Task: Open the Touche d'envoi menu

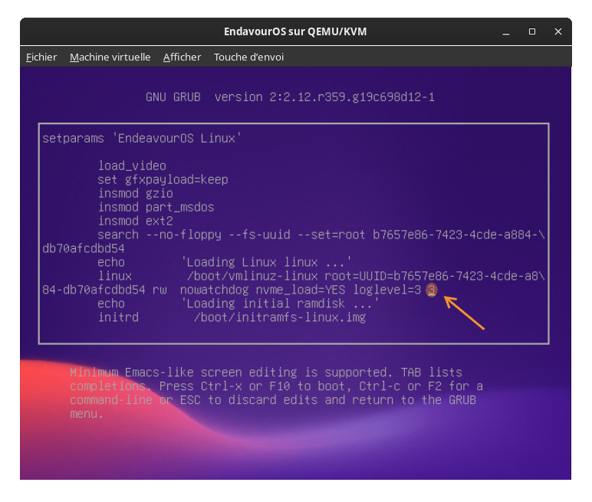Action: 248,57
